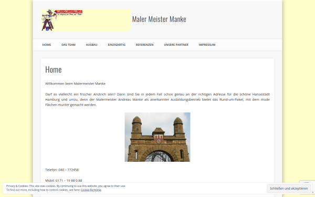This screenshot has width=315, height=197.
Task: Open the REFERENZEN page
Action: [x=145, y=45]
